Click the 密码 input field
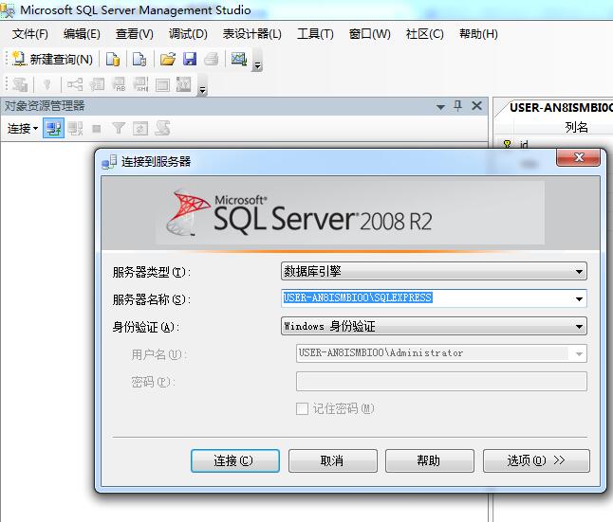The height and width of the screenshot is (522, 613). (x=441, y=382)
